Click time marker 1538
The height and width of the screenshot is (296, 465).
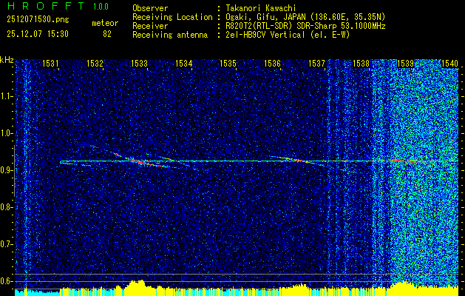pos(361,64)
